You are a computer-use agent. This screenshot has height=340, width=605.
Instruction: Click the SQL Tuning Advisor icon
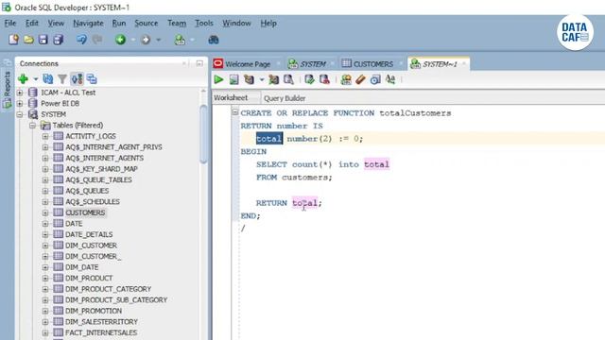(x=288, y=79)
